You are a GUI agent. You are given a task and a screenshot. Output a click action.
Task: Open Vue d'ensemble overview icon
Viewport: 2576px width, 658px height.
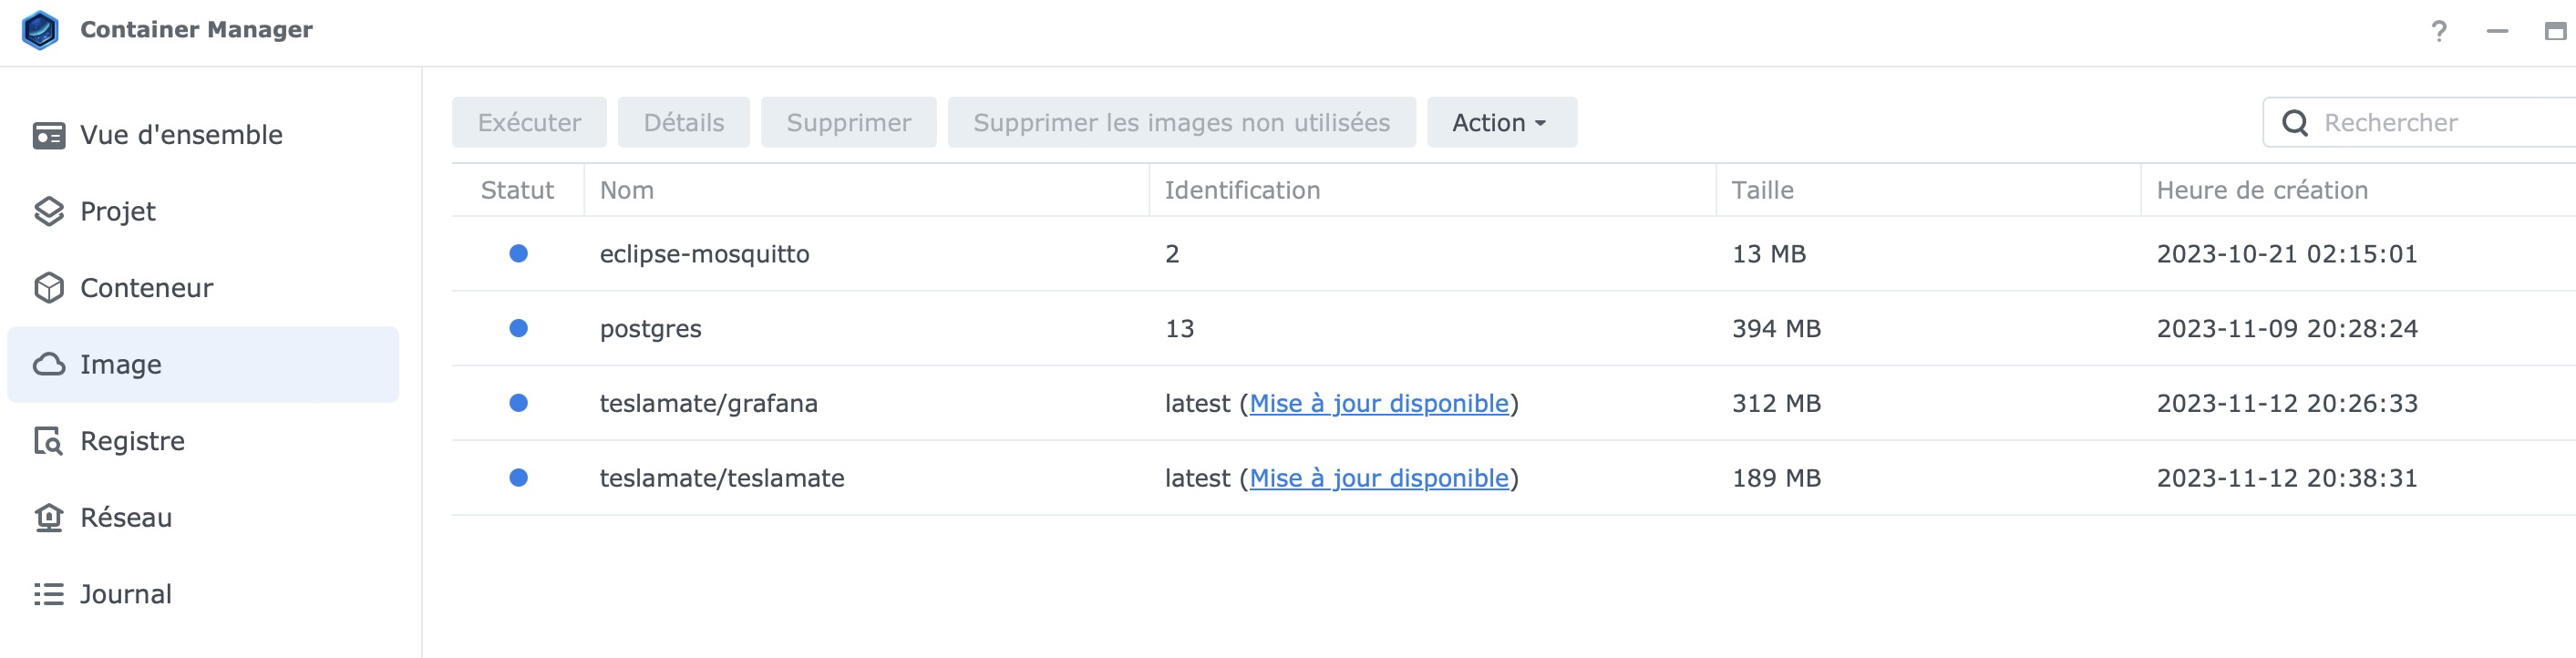[48, 135]
